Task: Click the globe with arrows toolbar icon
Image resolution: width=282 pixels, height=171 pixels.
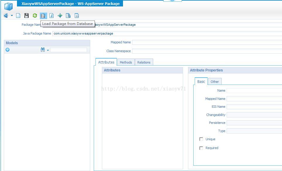Action: (x=60, y=16)
